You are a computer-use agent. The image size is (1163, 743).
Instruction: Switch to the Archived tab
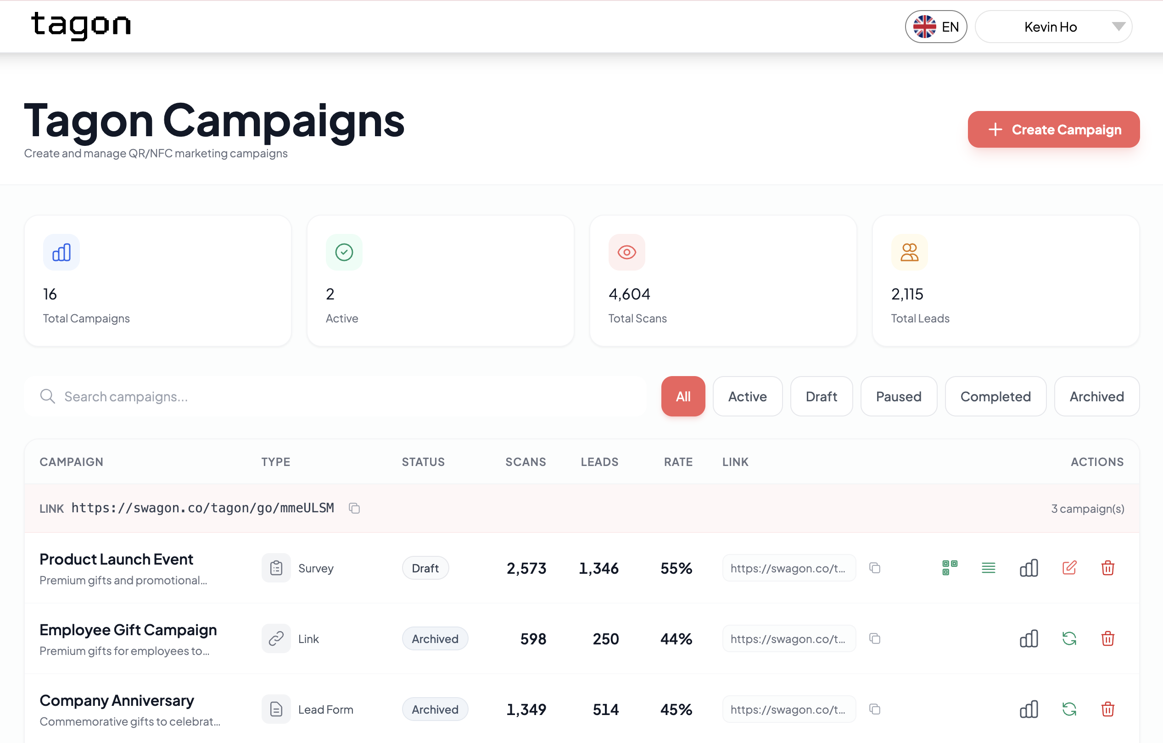point(1097,396)
